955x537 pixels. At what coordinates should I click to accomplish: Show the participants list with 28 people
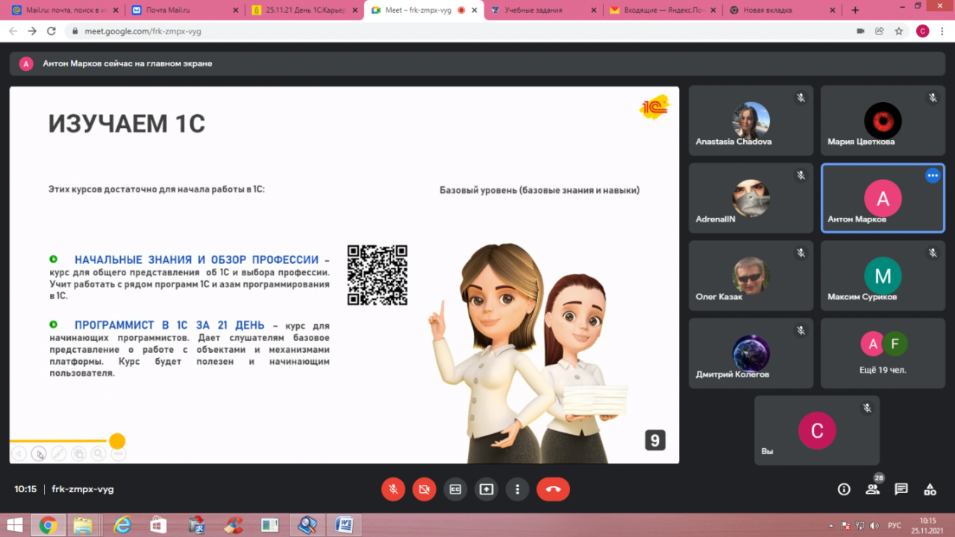pyautogui.click(x=872, y=489)
